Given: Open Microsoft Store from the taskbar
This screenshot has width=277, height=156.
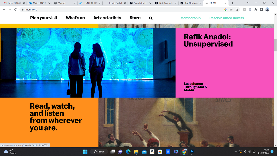Looking at the screenshot, I should 160,151.
